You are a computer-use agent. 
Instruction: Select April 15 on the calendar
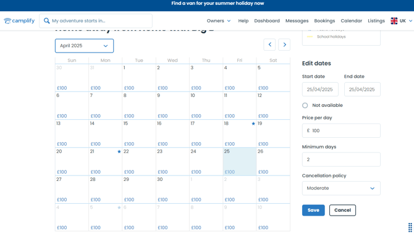coord(139,133)
